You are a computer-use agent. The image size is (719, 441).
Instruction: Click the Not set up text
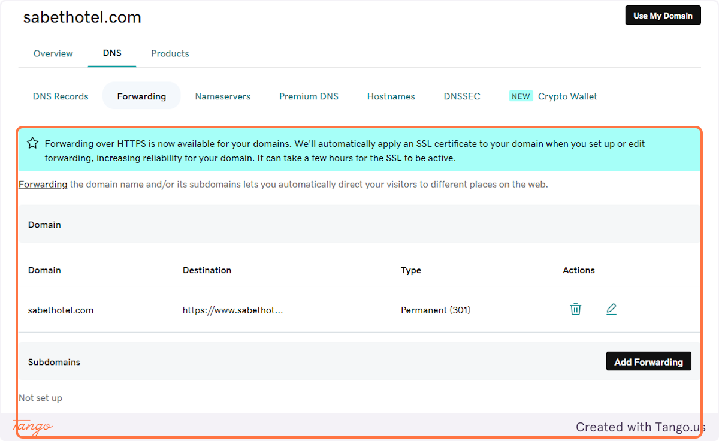click(x=40, y=397)
